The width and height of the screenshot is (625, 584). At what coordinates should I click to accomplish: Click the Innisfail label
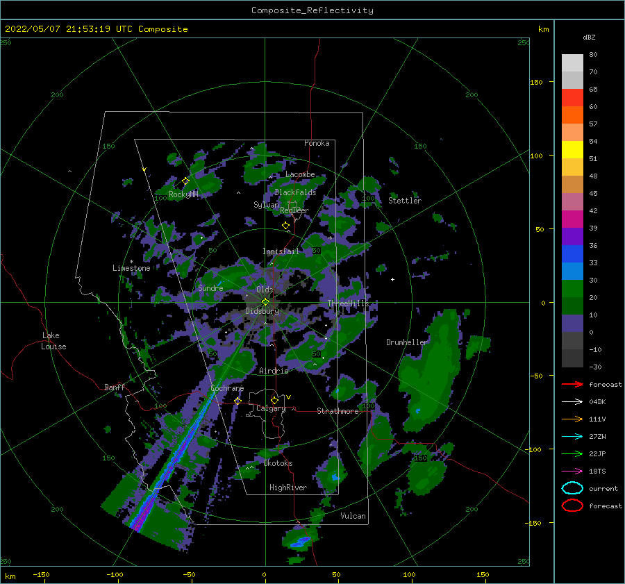tap(281, 251)
